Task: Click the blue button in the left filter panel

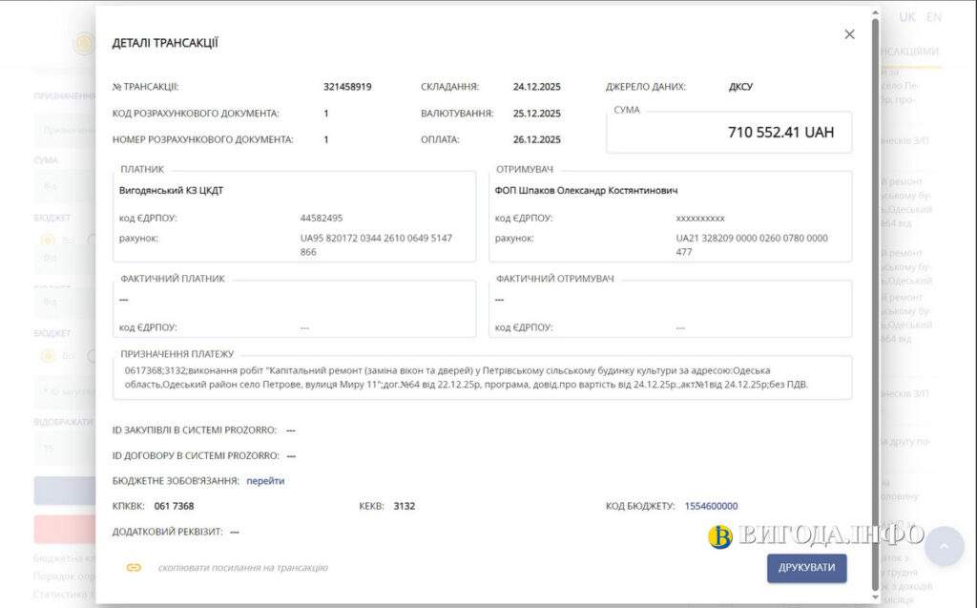Action: pyautogui.click(x=63, y=491)
